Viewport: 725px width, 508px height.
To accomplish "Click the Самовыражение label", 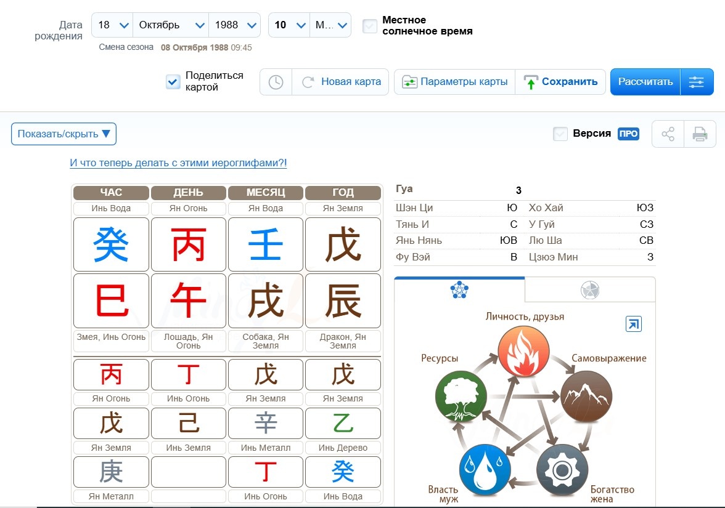I will pos(609,358).
